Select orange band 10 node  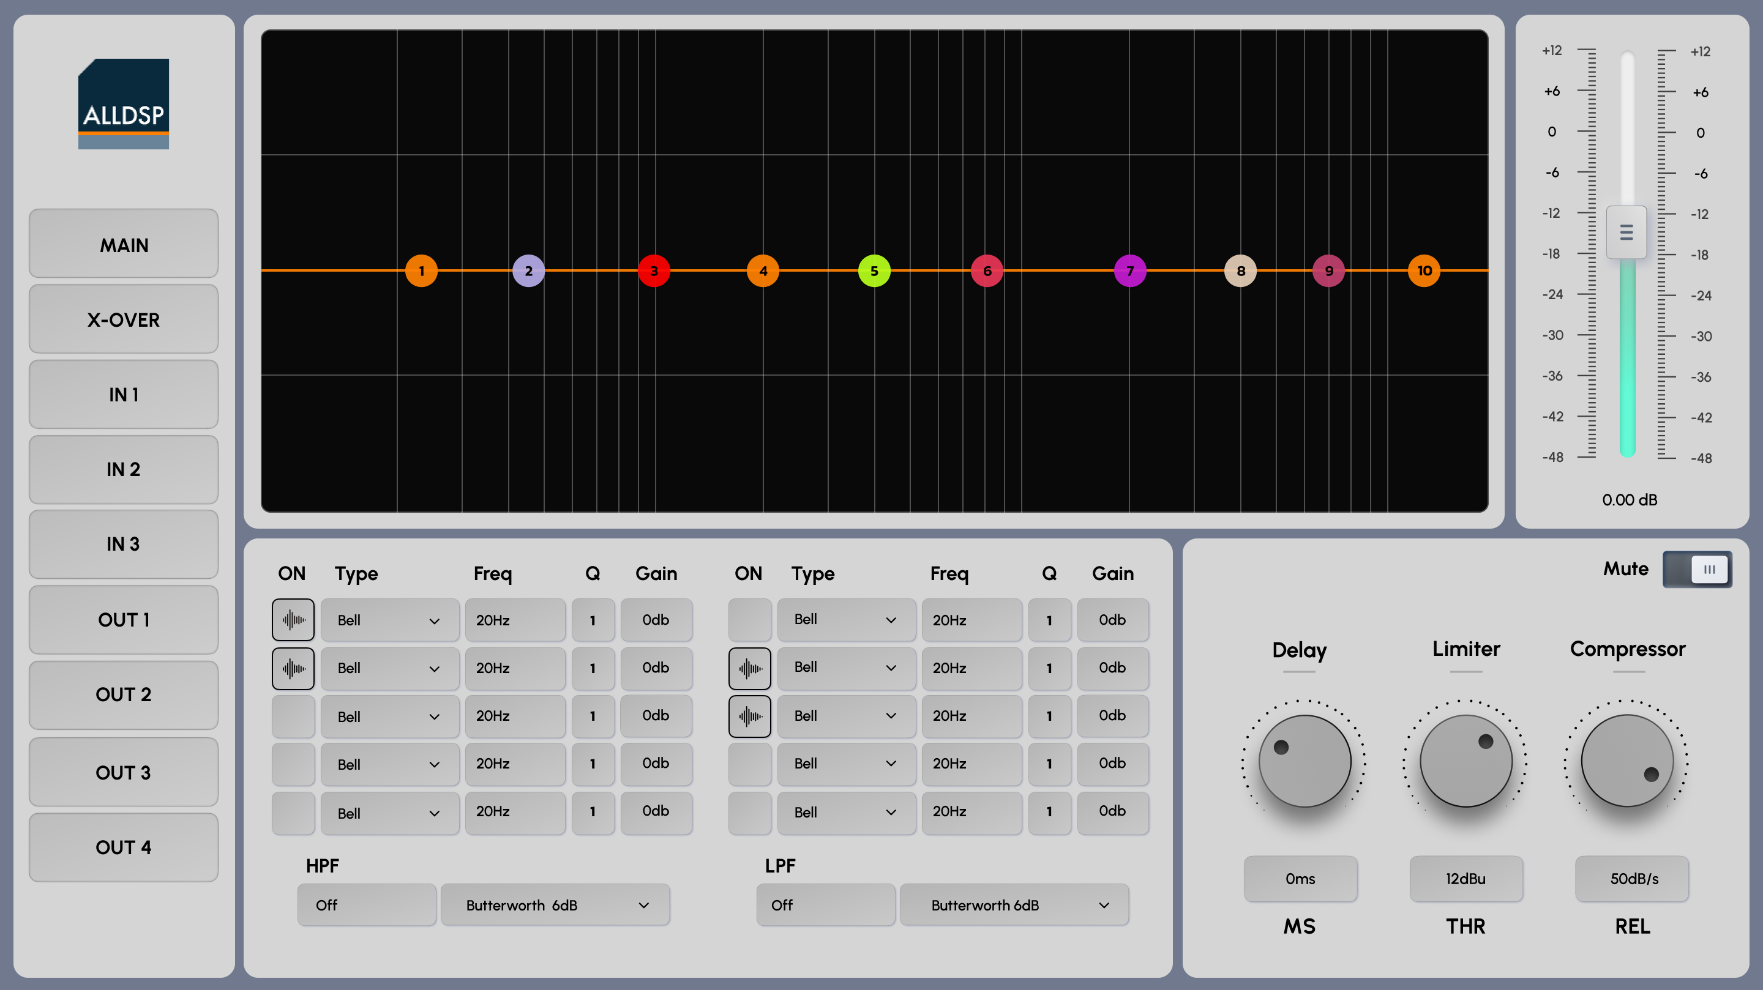coord(1424,271)
